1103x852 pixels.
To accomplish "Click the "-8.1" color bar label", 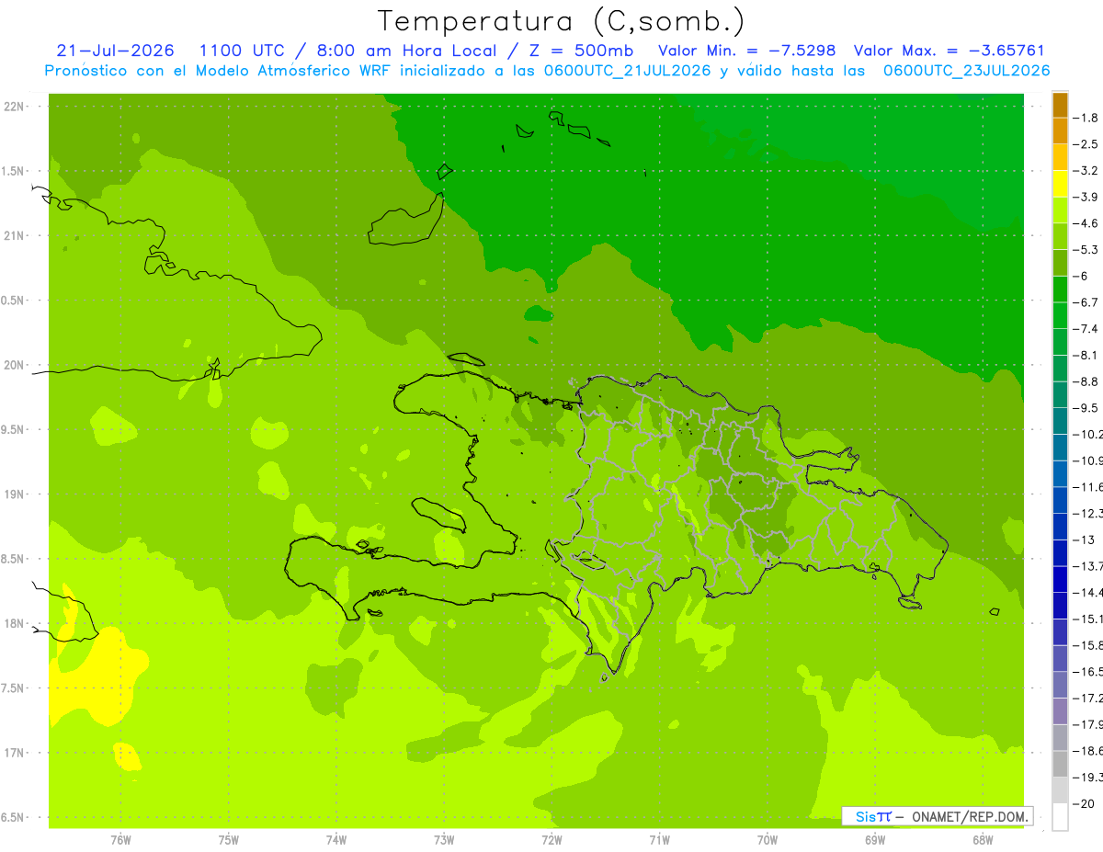I will (x=1086, y=355).
